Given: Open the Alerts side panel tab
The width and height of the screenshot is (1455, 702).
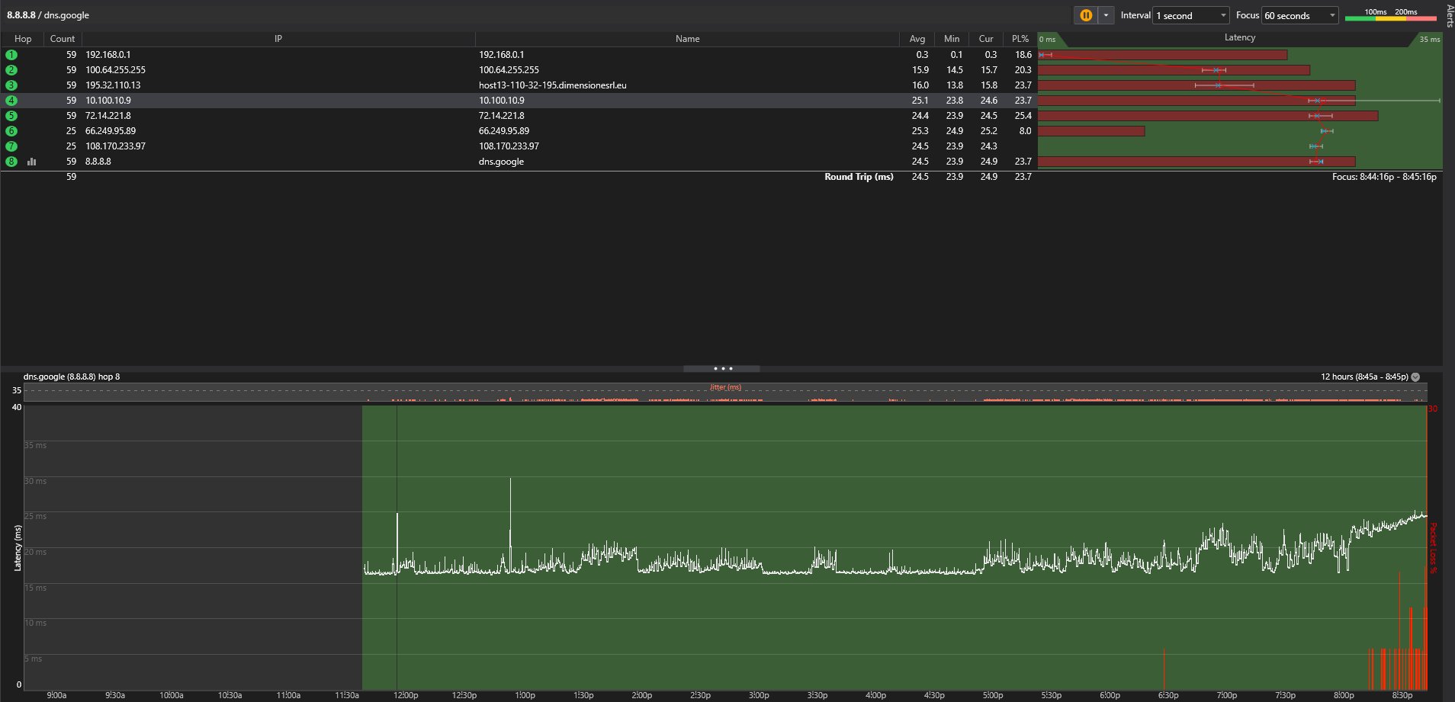Looking at the screenshot, I should tap(1450, 15).
